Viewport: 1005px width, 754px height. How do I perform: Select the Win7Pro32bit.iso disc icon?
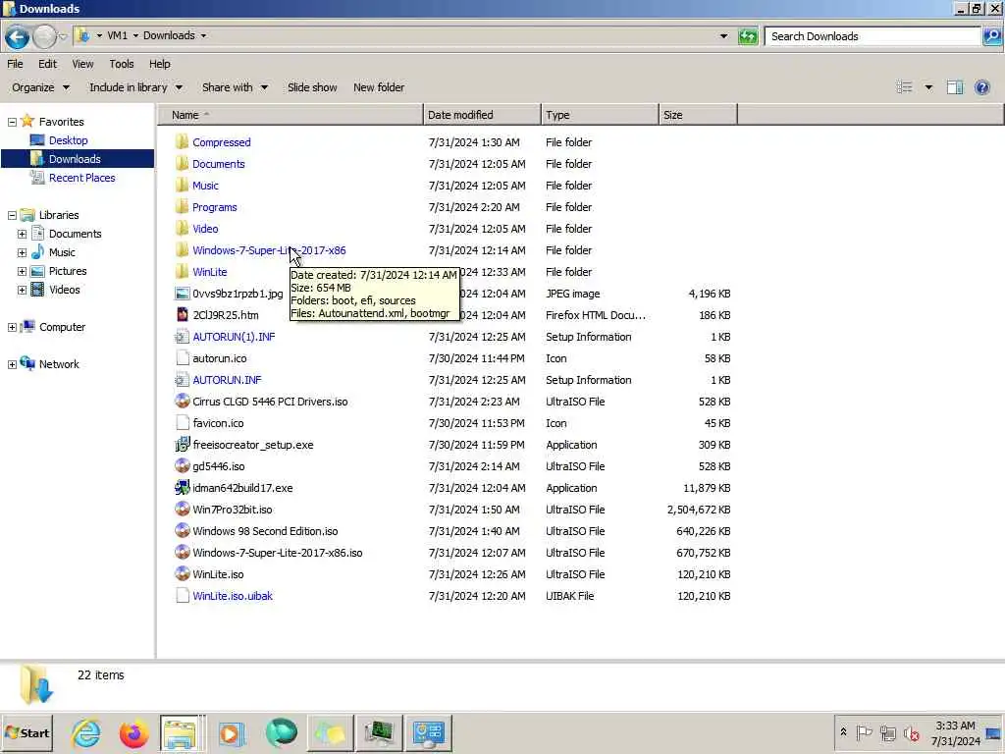coord(182,510)
